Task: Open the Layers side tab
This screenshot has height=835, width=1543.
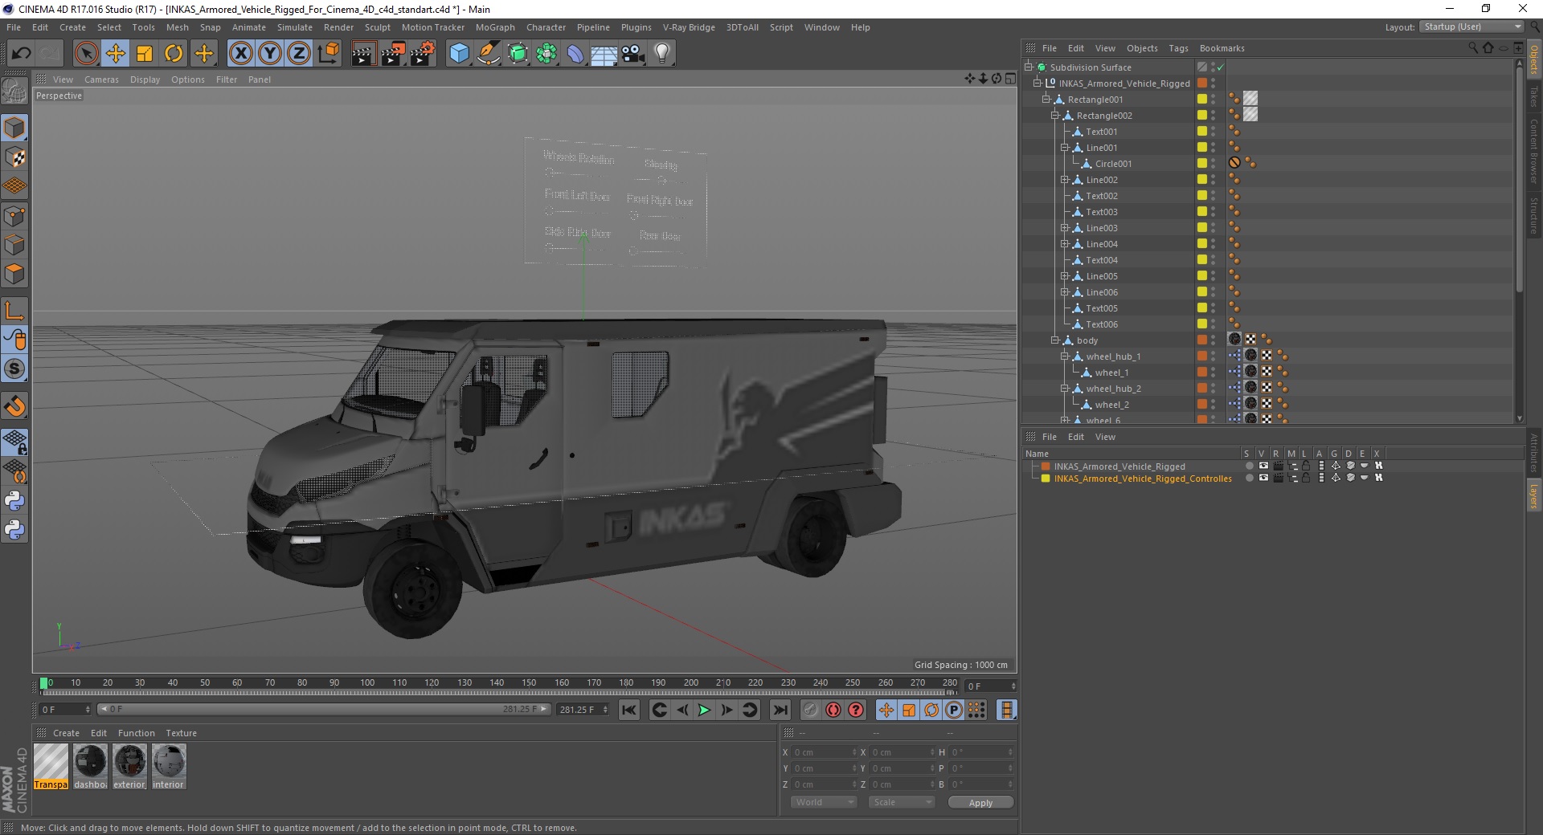Action: coord(1534,495)
